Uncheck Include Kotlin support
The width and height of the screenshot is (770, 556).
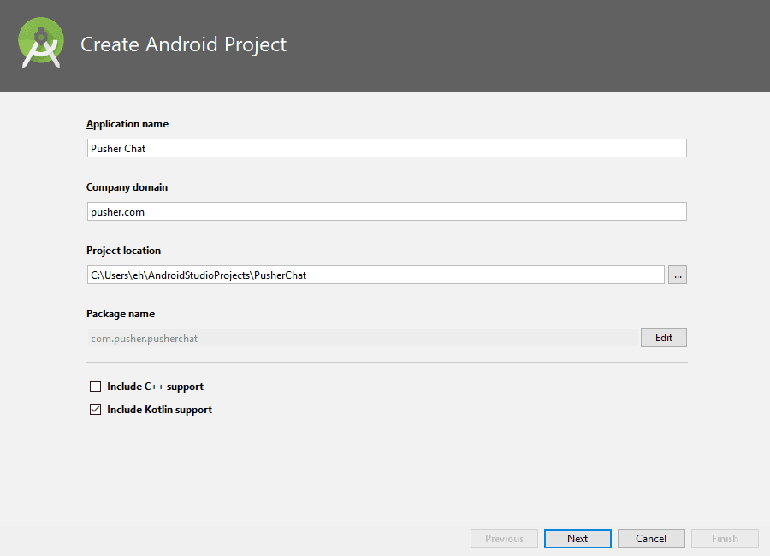pos(95,409)
